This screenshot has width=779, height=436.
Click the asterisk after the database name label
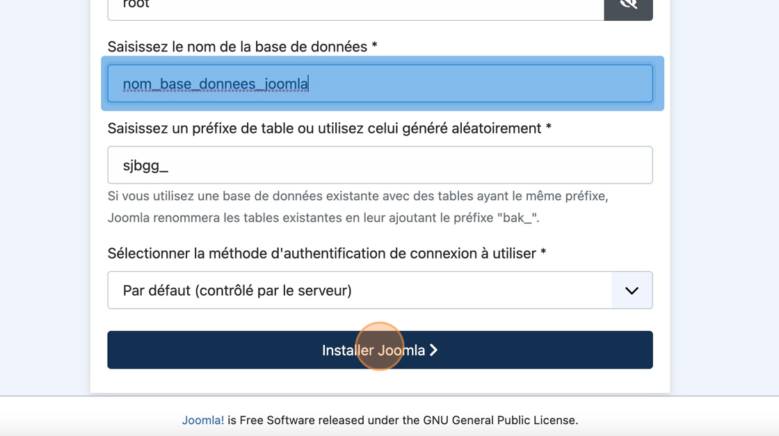tap(374, 47)
